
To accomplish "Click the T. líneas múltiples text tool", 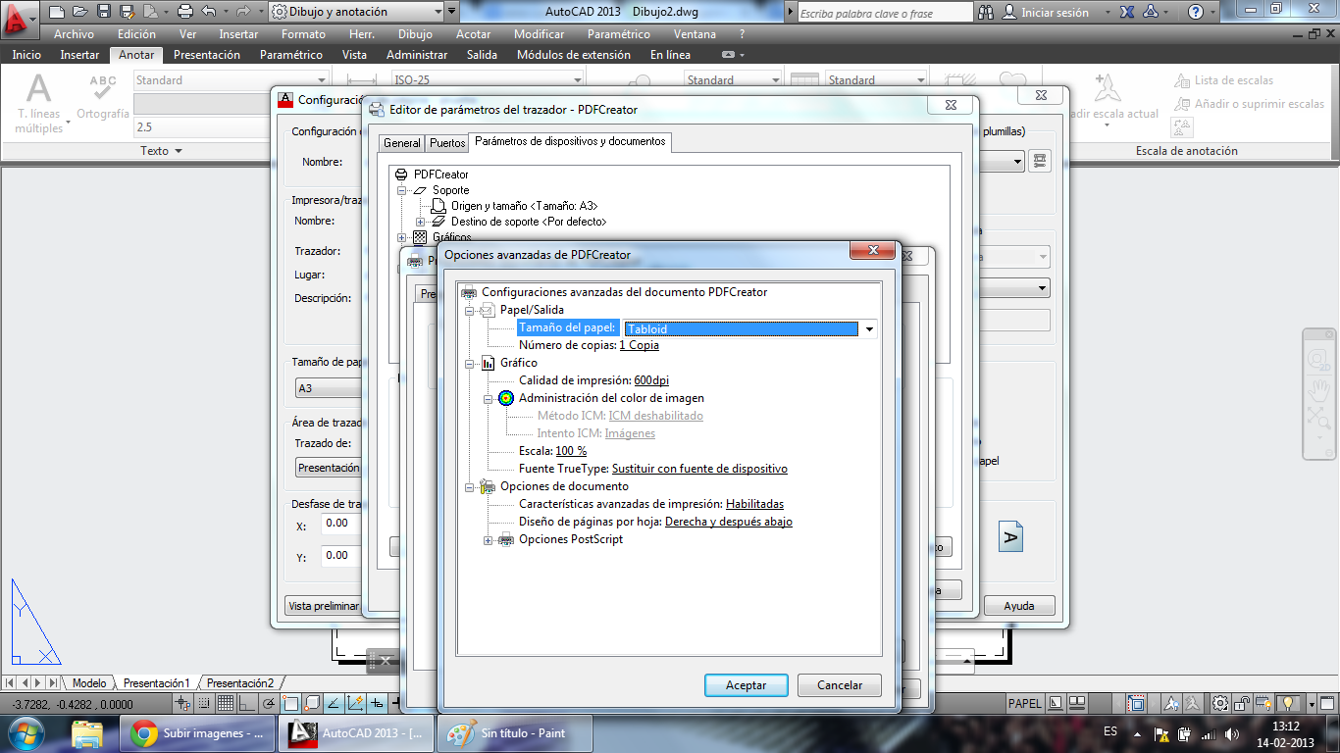I will (x=39, y=104).
